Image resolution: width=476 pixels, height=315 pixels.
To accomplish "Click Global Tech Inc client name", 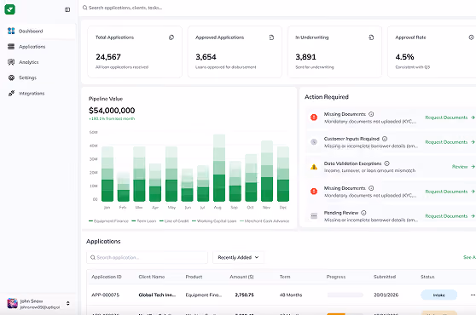I will point(157,295).
